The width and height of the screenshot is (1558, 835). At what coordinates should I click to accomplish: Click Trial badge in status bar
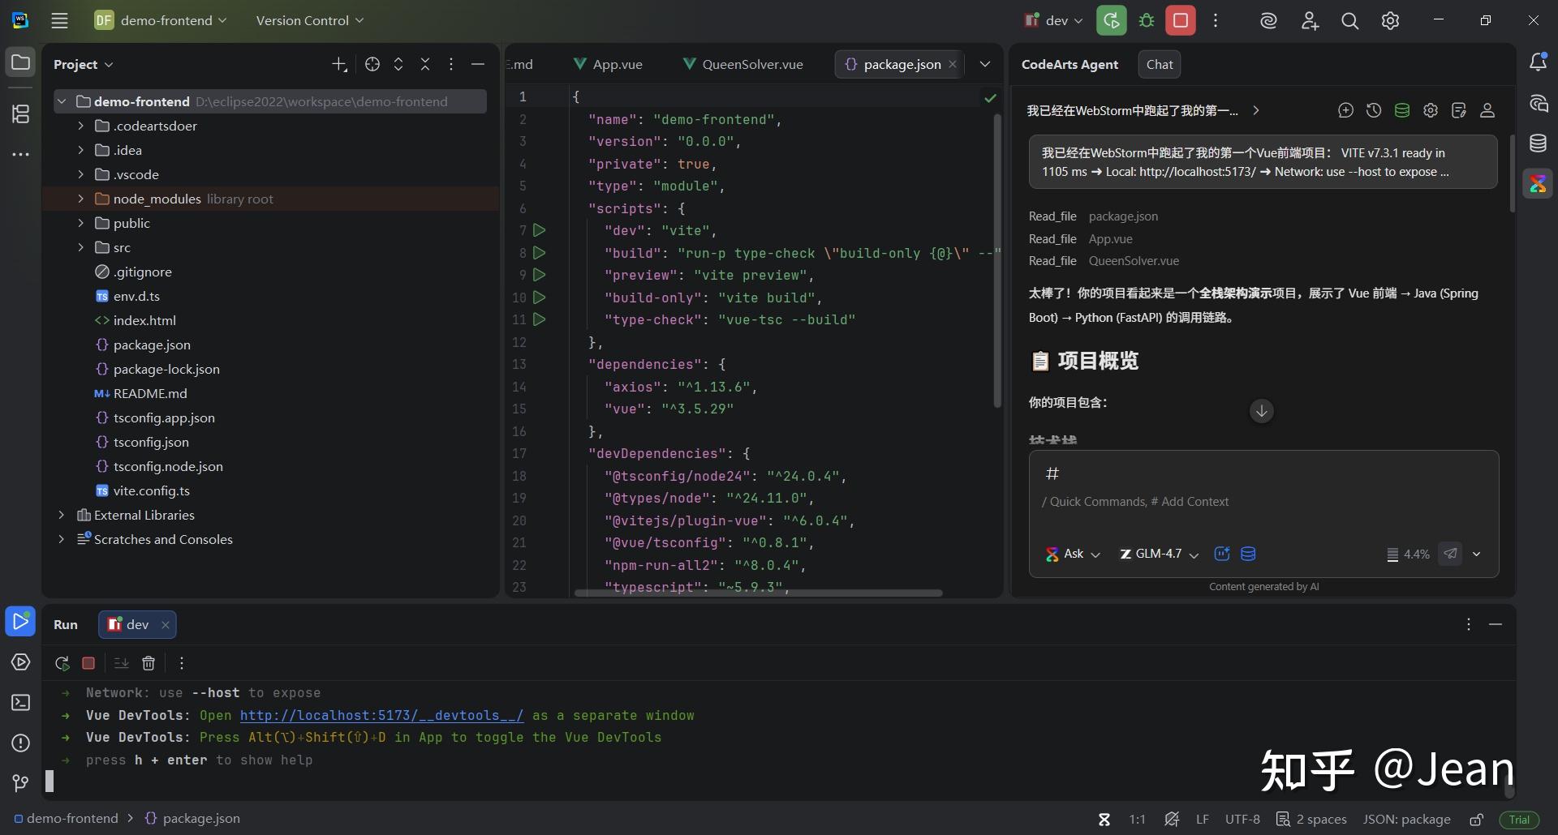coord(1519,820)
